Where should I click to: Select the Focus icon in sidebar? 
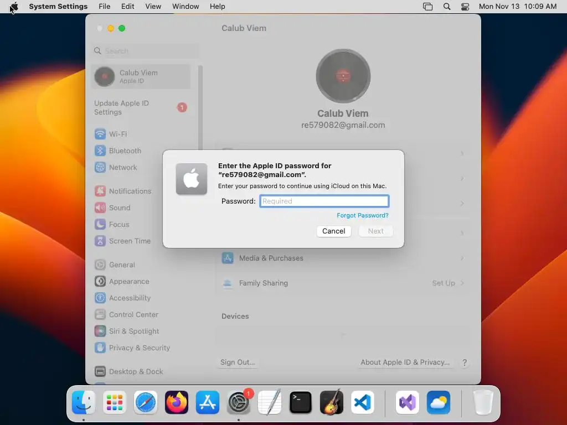pos(100,225)
